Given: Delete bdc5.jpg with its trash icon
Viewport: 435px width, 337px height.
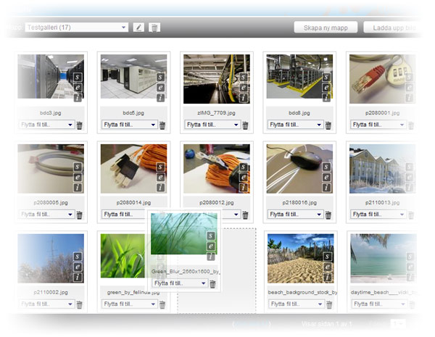Looking at the screenshot, I should tap(162, 125).
